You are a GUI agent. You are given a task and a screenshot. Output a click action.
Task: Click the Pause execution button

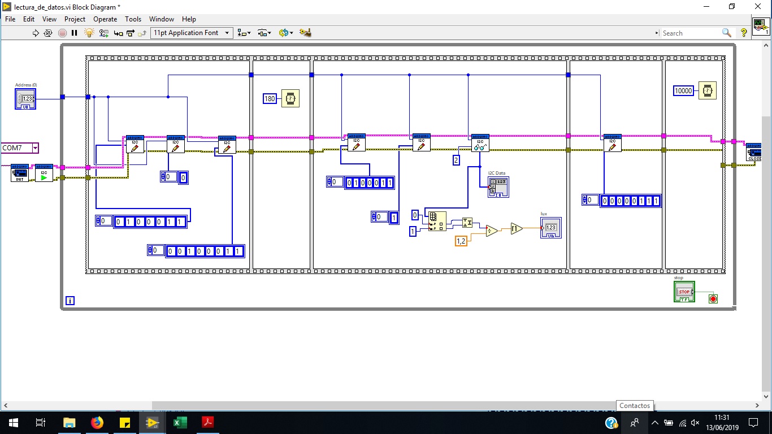[x=75, y=33]
